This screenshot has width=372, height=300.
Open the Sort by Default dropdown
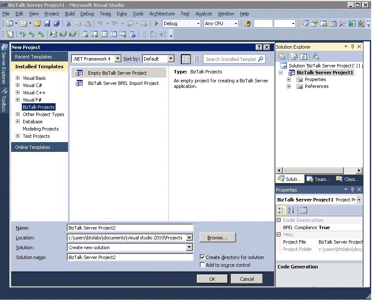pos(171,59)
